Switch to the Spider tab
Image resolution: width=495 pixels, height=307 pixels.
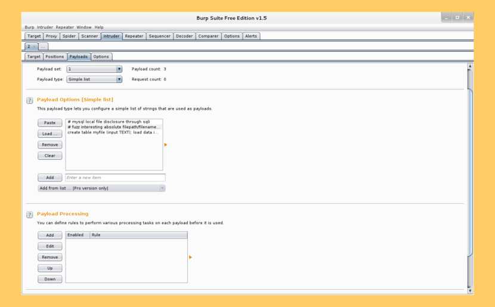(69, 36)
